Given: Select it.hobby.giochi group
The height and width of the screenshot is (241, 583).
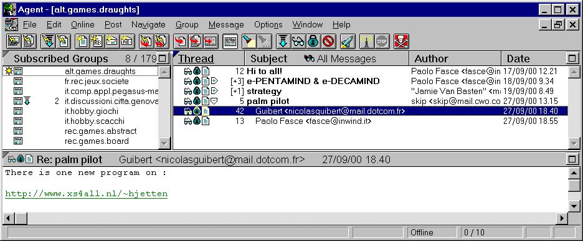Looking at the screenshot, I should click(81, 111).
